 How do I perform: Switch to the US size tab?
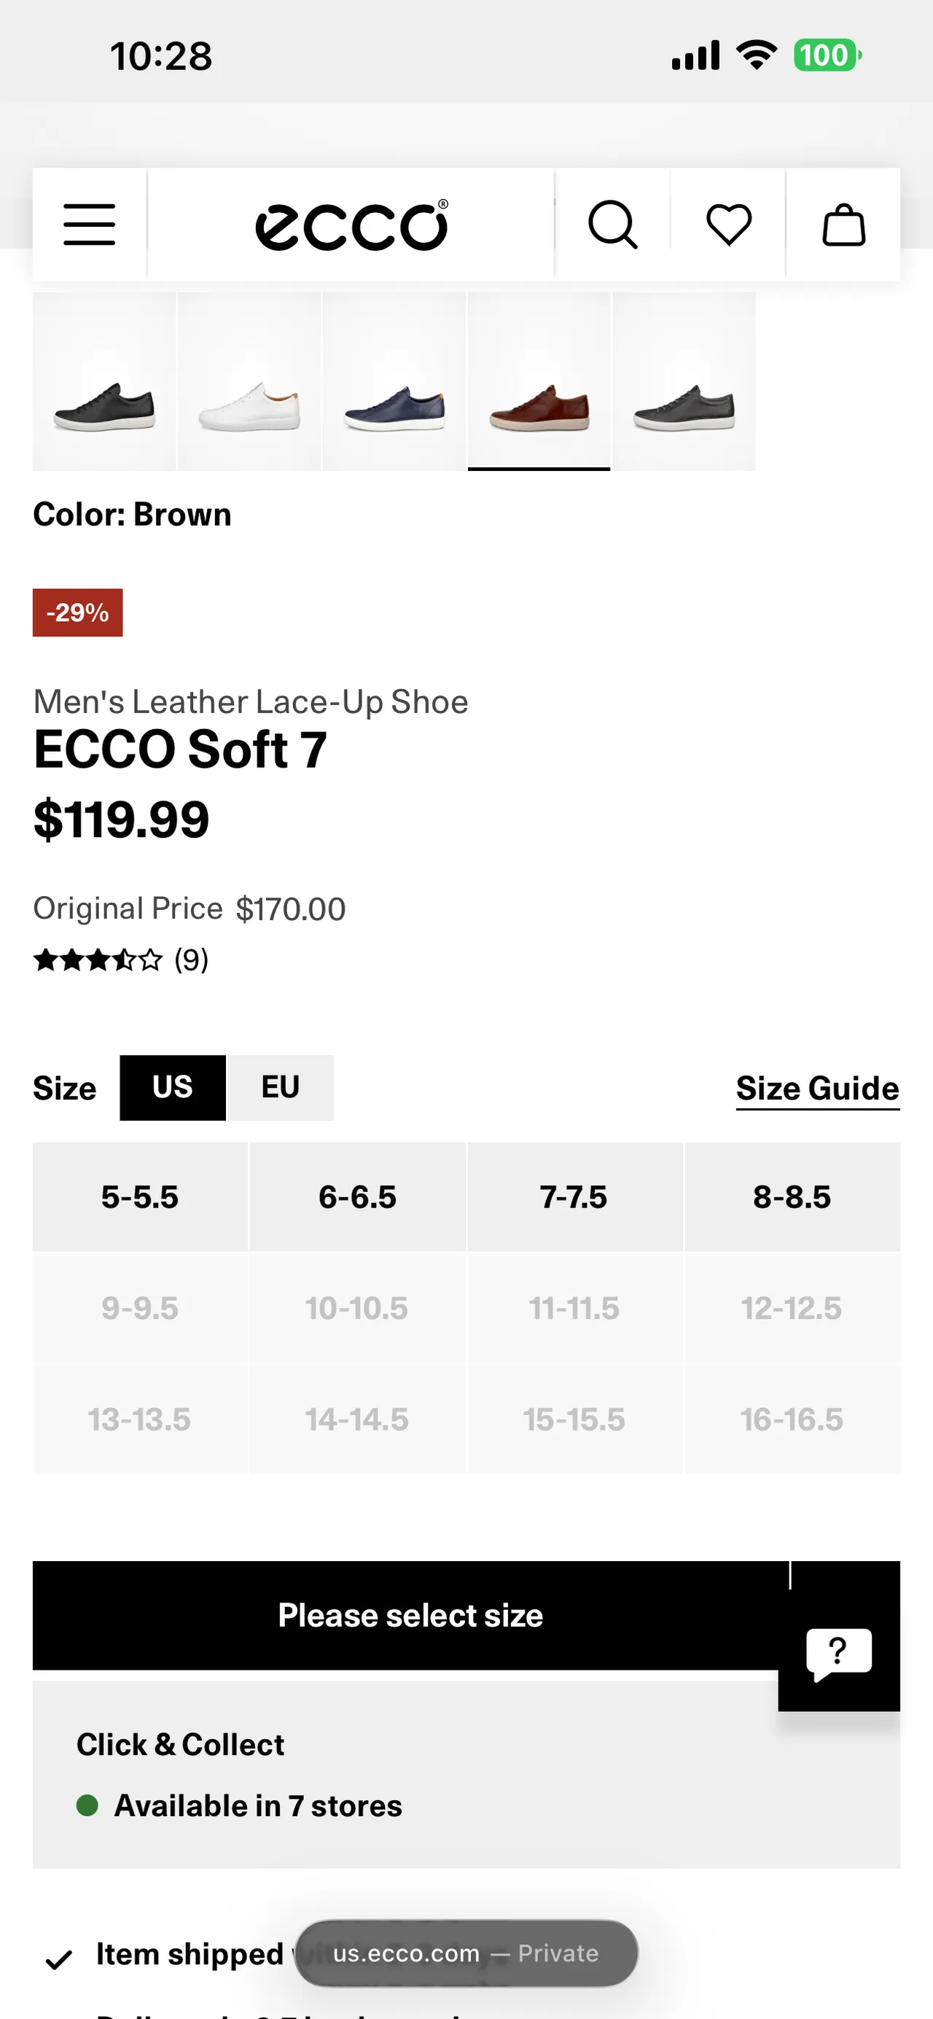171,1087
